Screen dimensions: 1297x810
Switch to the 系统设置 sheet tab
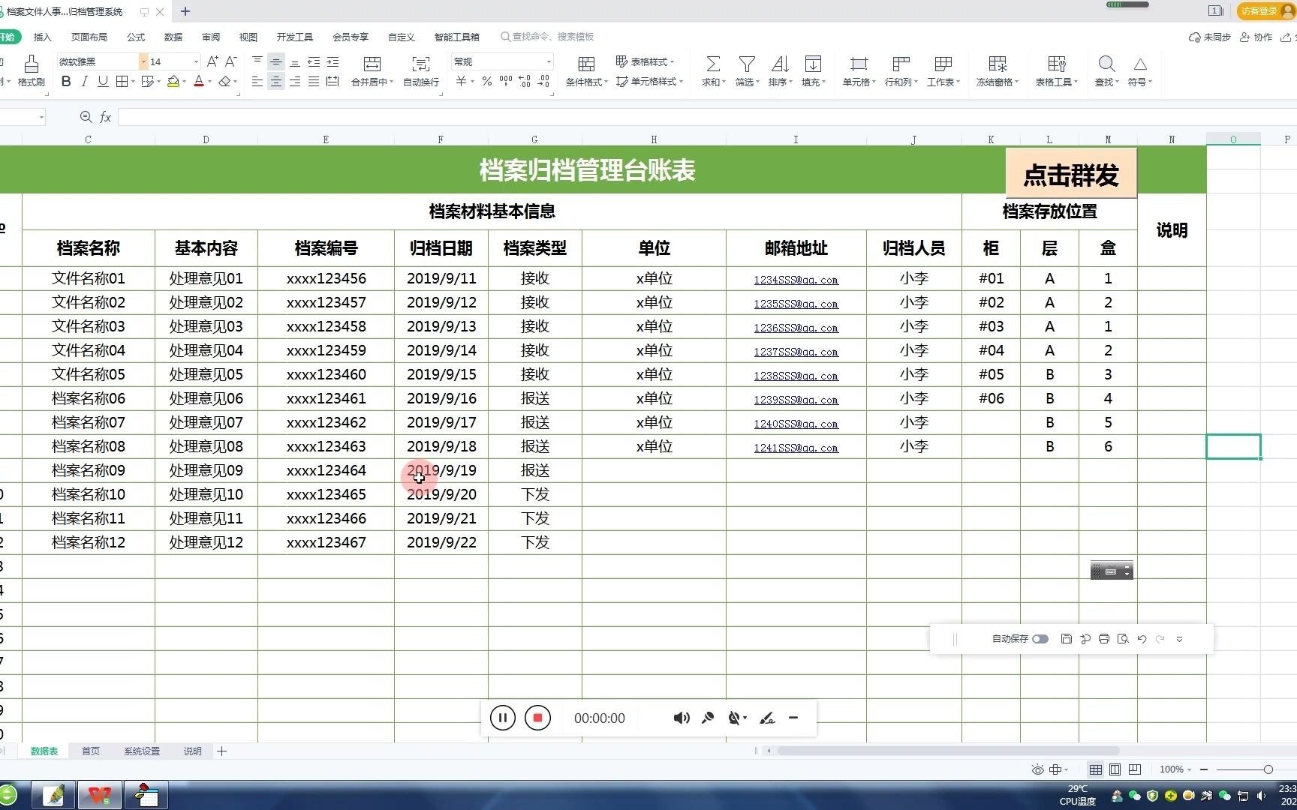click(142, 751)
